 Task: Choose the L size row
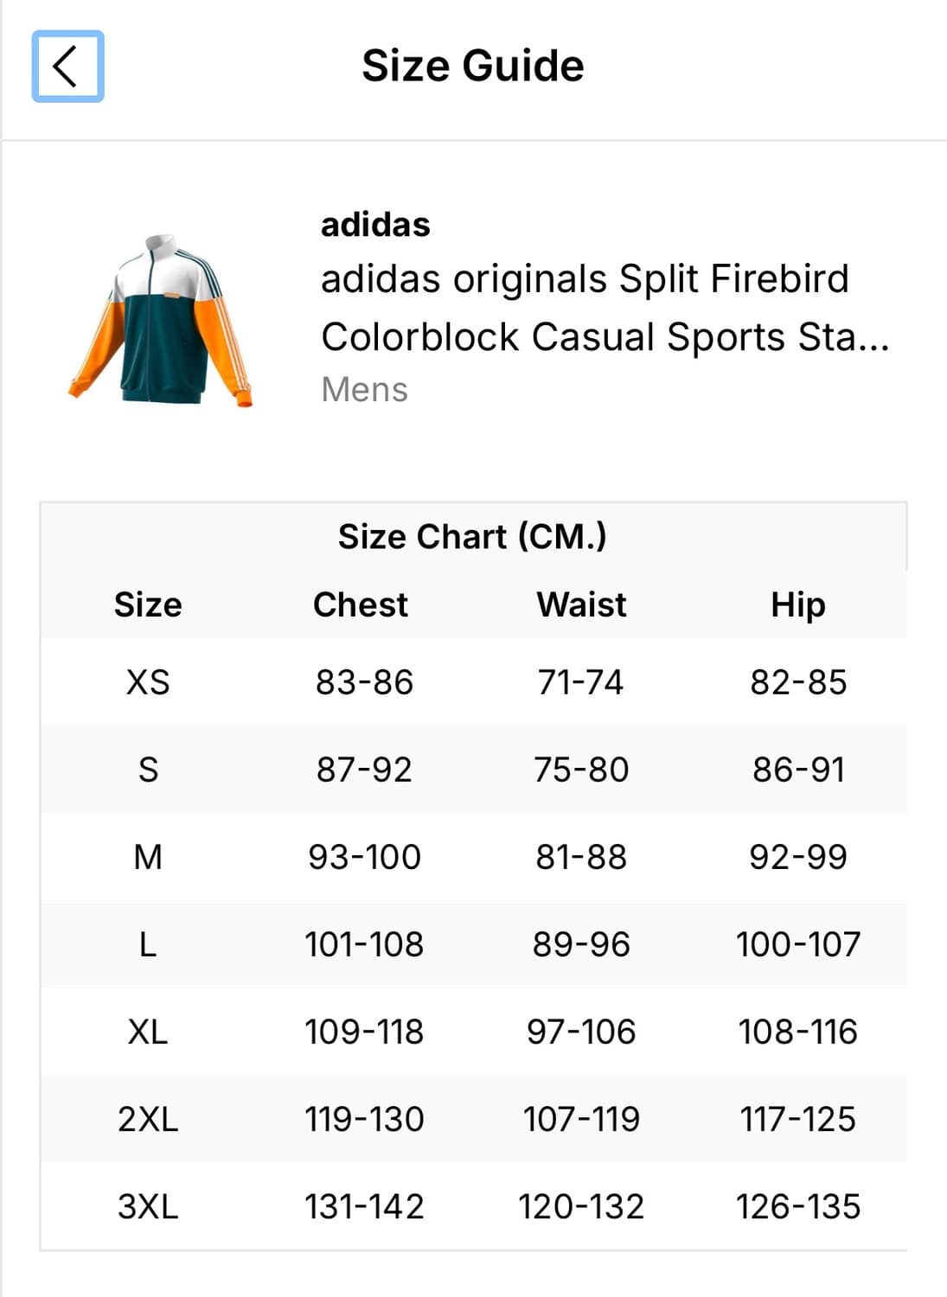[x=473, y=944]
